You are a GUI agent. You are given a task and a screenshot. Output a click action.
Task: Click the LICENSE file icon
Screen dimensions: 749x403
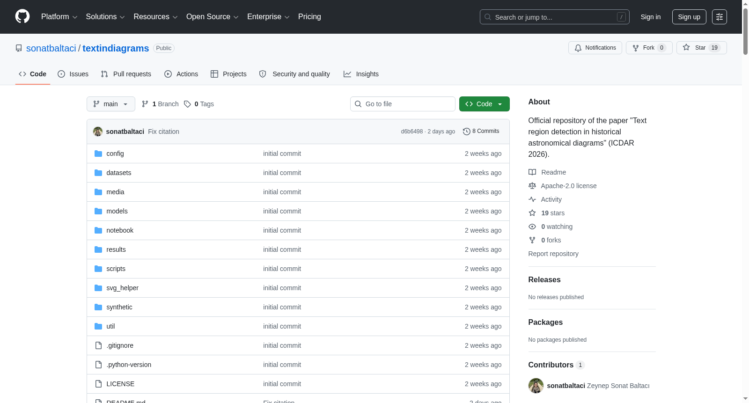pyautogui.click(x=98, y=384)
